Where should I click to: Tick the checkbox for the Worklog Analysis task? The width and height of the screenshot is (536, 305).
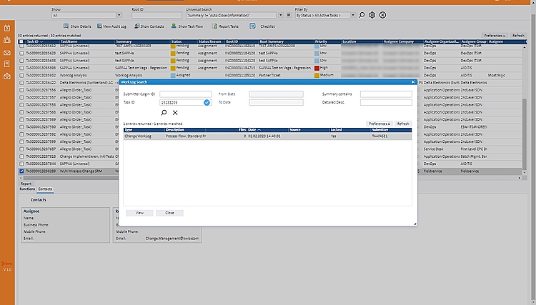(x=21, y=74)
